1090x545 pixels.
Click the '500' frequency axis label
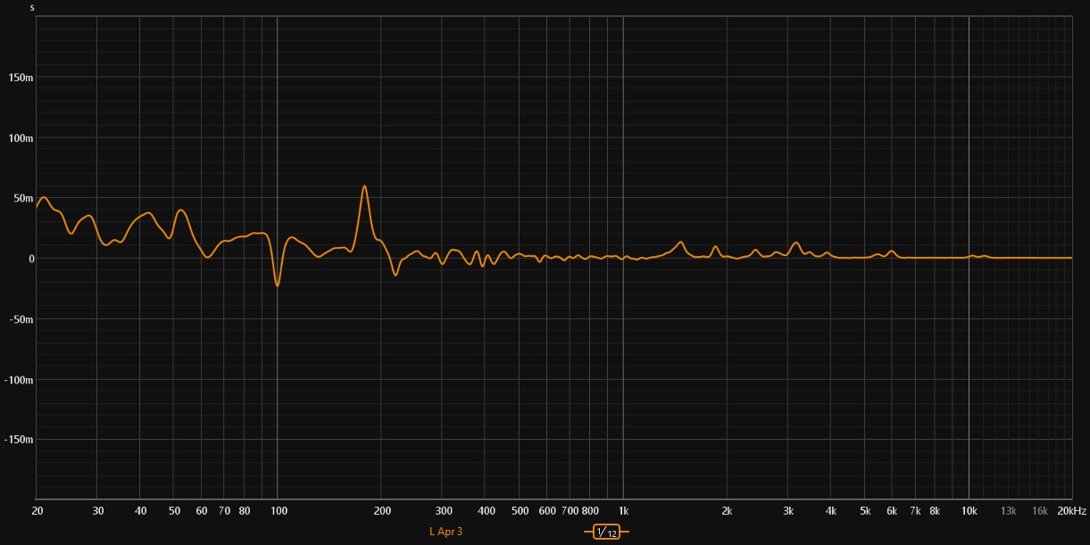520,511
